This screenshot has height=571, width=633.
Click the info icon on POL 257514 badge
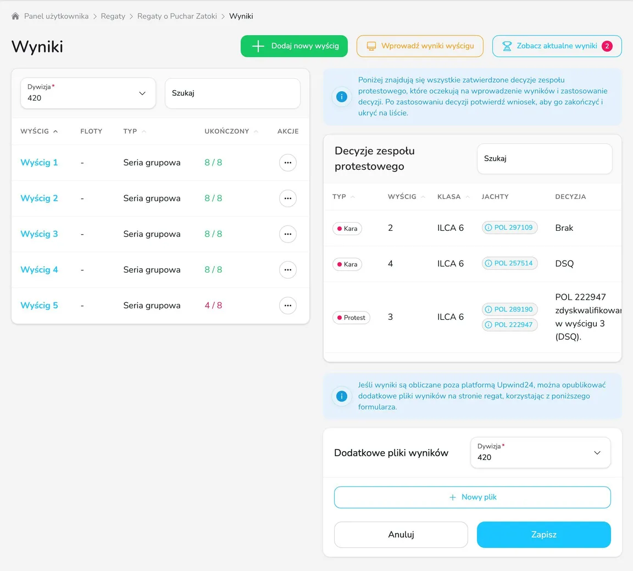click(488, 263)
